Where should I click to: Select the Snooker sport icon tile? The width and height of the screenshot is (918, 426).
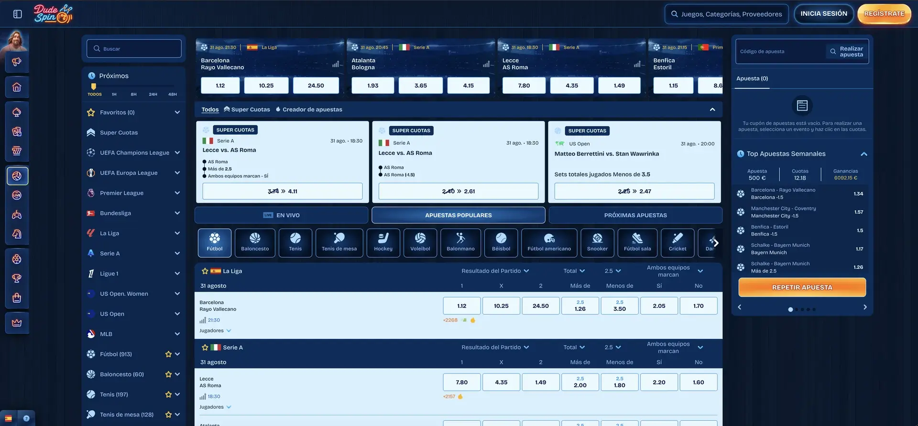597,243
